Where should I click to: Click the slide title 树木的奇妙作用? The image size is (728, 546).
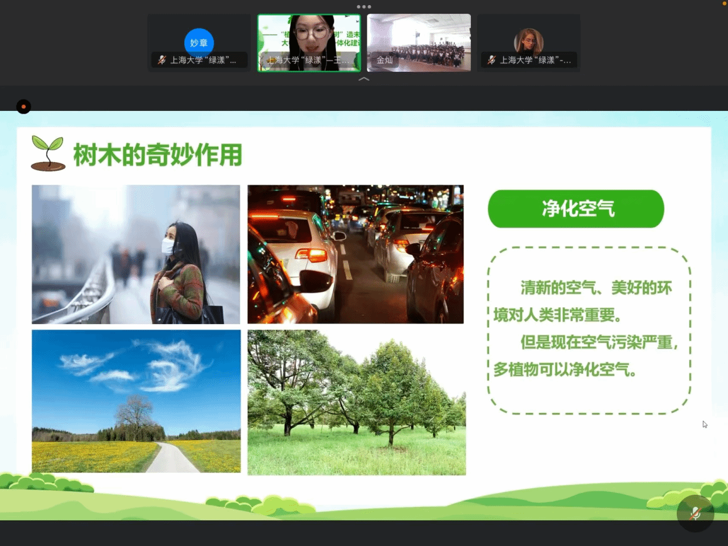[x=158, y=155]
